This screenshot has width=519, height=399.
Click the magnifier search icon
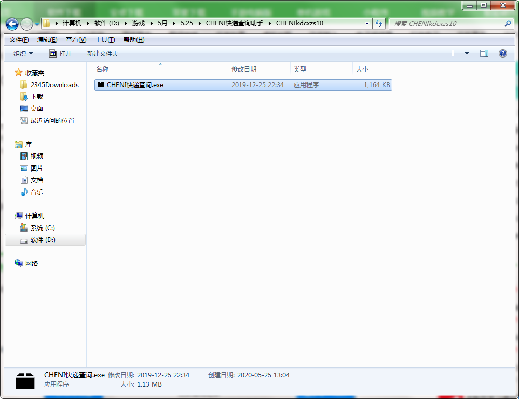508,24
